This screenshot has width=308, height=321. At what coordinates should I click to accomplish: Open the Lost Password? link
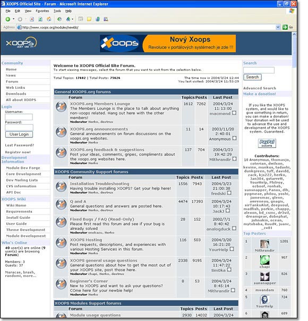[x=20, y=145]
